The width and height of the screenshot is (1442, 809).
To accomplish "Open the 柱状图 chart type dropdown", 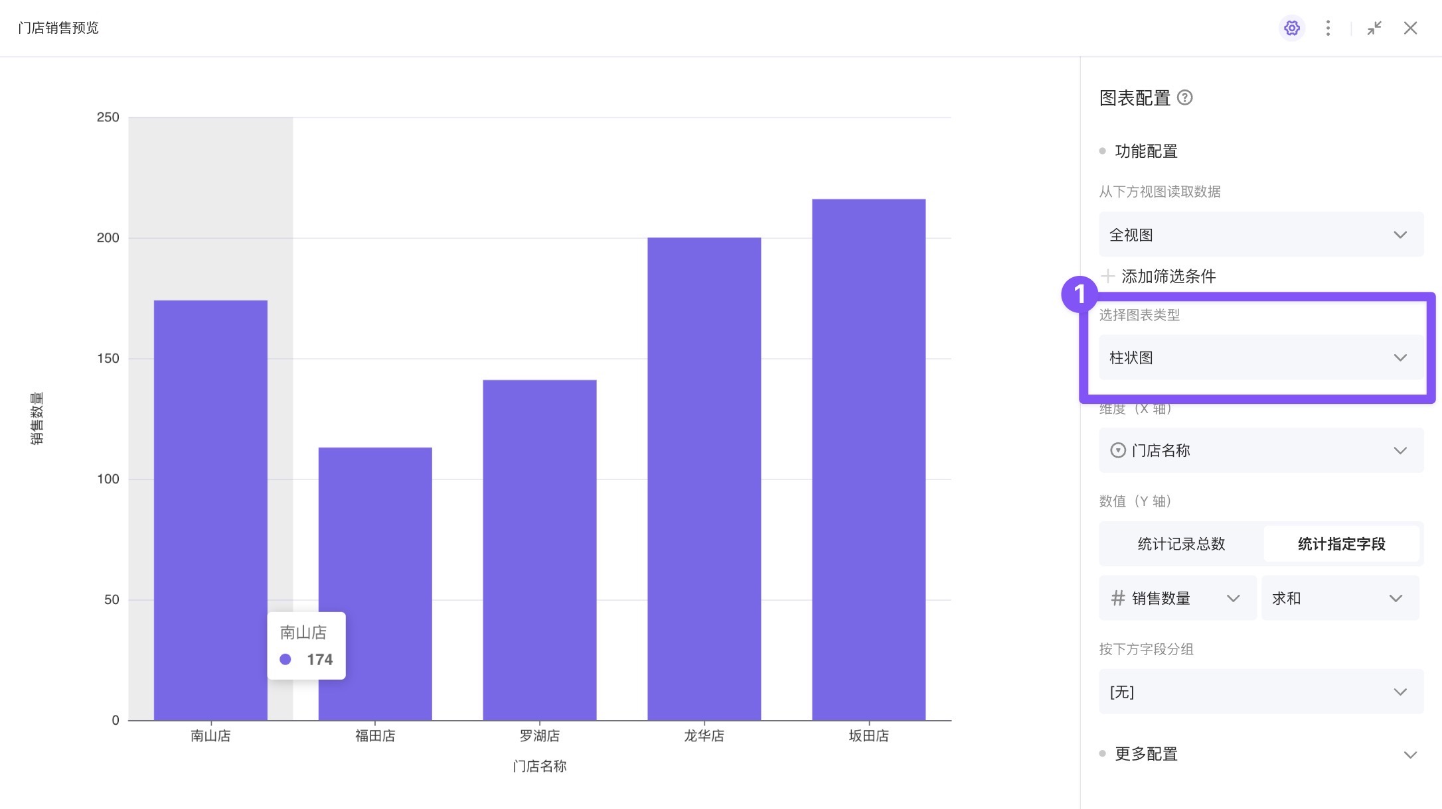I will 1261,357.
